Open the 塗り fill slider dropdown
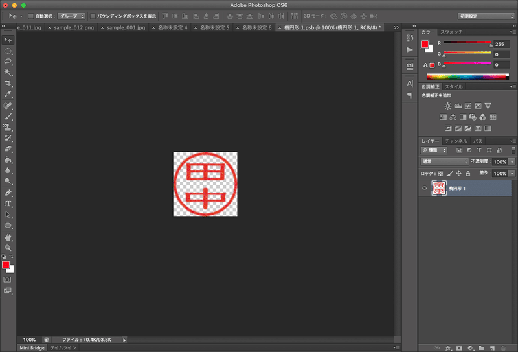518x352 pixels. [512, 173]
